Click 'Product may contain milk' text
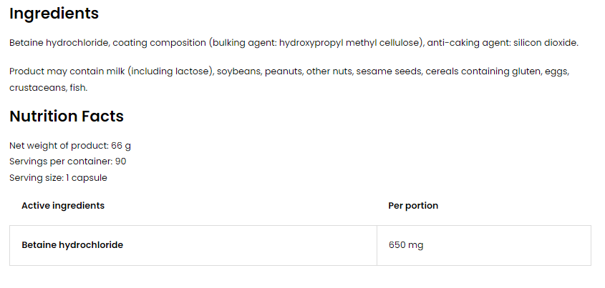 [x=67, y=71]
